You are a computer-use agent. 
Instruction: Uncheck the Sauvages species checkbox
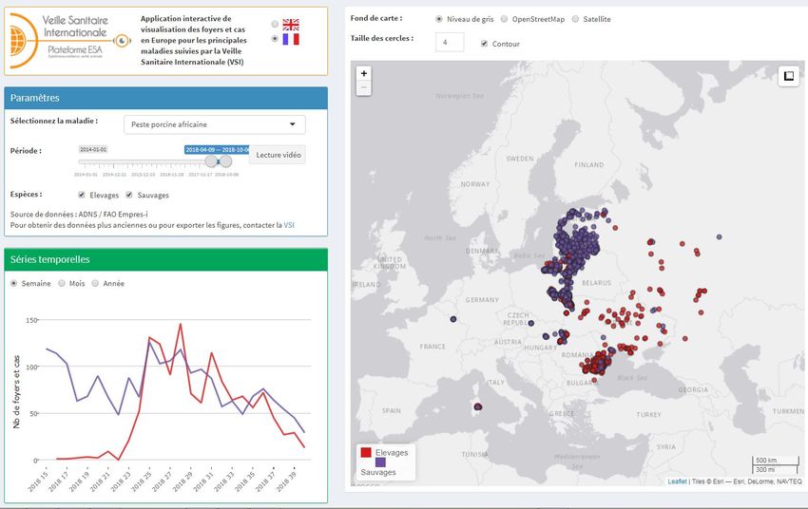[x=129, y=195]
